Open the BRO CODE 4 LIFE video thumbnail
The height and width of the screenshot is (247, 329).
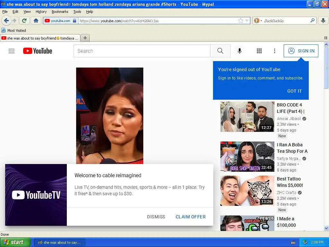(x=247, y=117)
